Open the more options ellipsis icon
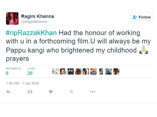The width and height of the screenshot is (157, 117). point(93,92)
